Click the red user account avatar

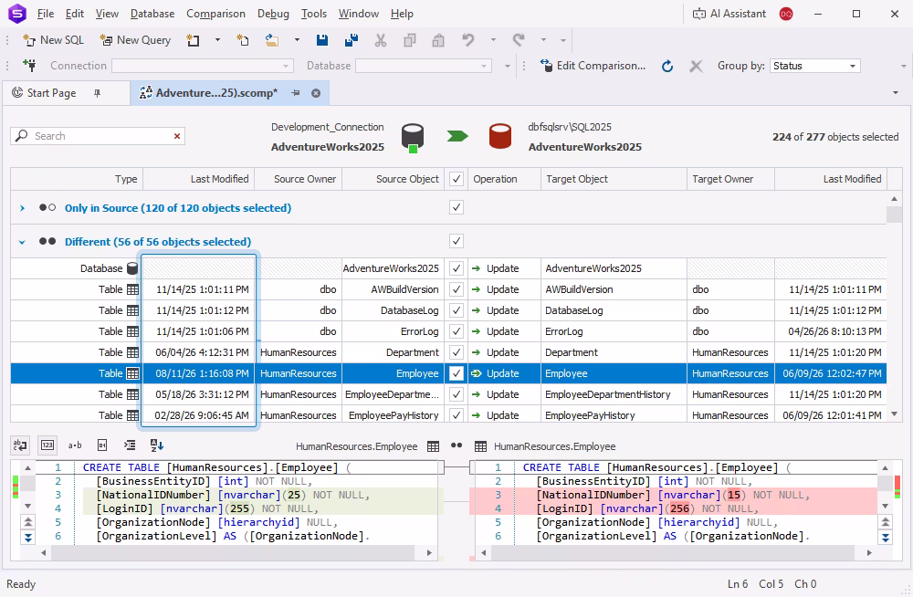pyautogui.click(x=786, y=14)
